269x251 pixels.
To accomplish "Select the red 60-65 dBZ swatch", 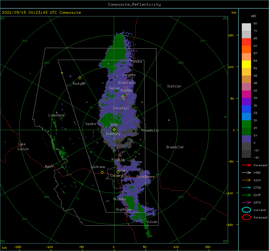I will point(246,42).
